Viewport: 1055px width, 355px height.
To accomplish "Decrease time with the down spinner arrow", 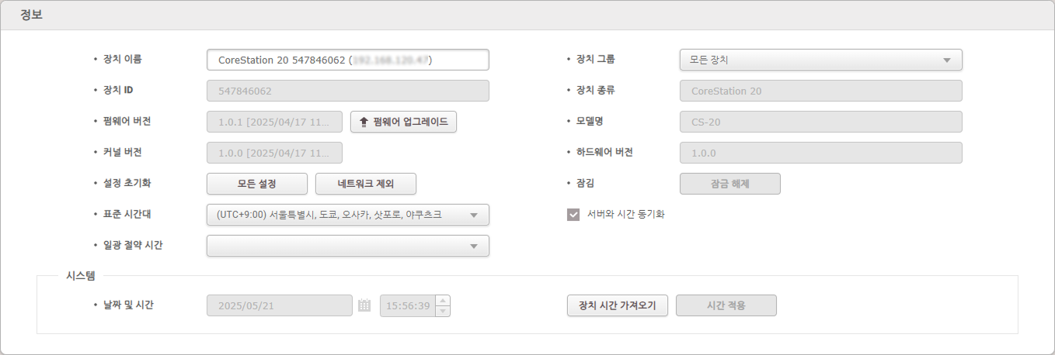I will (443, 311).
